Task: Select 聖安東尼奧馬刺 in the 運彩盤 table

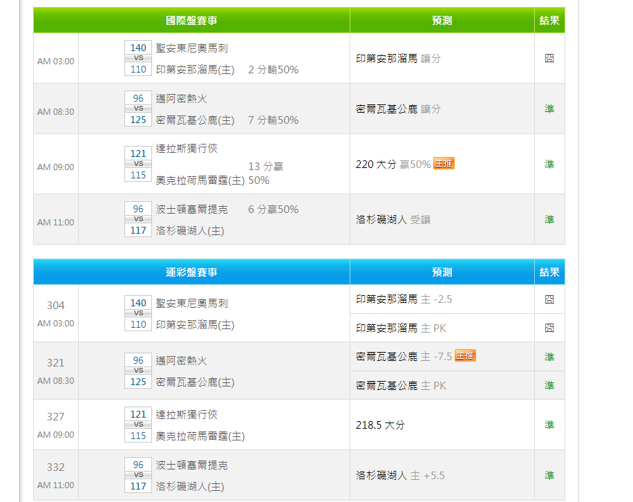Action: [x=191, y=304]
